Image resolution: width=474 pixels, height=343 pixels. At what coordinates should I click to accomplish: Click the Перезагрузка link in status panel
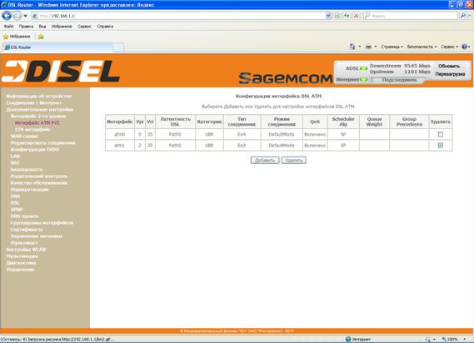[x=450, y=74]
